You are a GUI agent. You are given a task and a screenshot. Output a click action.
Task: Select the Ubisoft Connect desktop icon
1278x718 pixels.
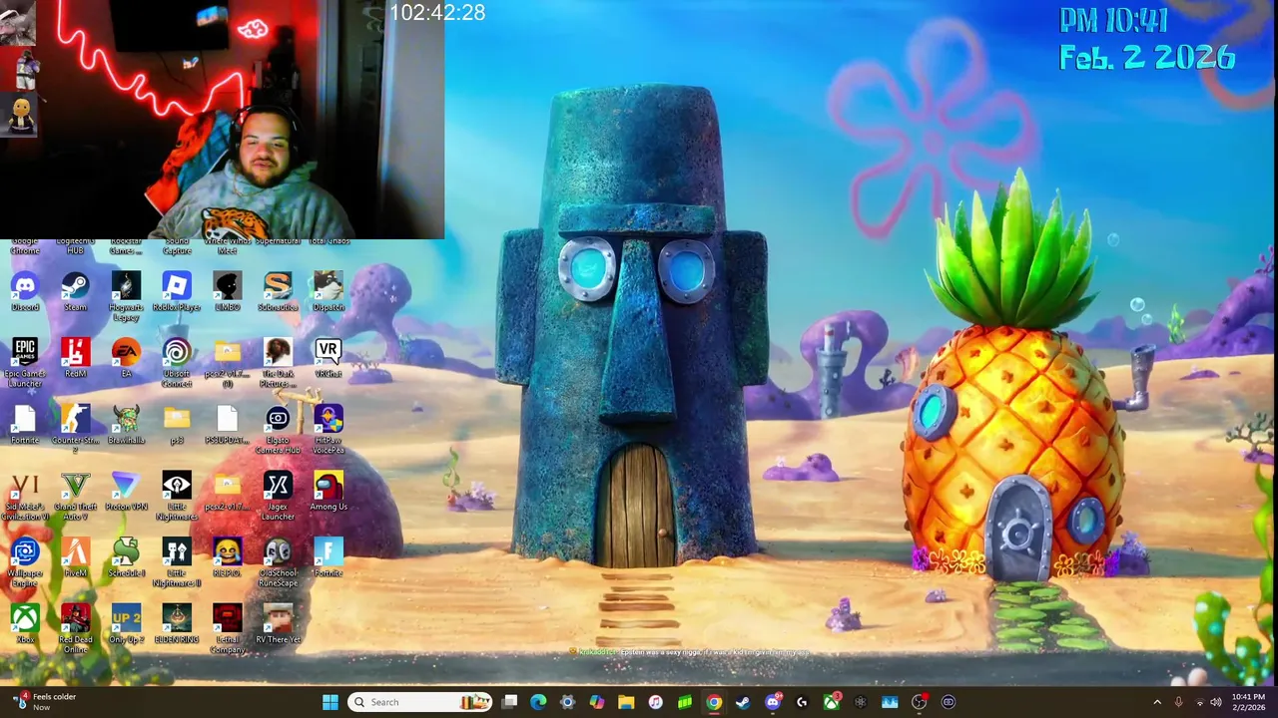click(177, 363)
